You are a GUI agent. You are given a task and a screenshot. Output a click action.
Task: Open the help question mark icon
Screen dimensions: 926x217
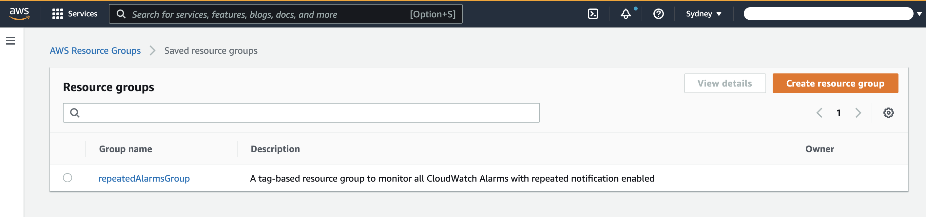pos(658,14)
